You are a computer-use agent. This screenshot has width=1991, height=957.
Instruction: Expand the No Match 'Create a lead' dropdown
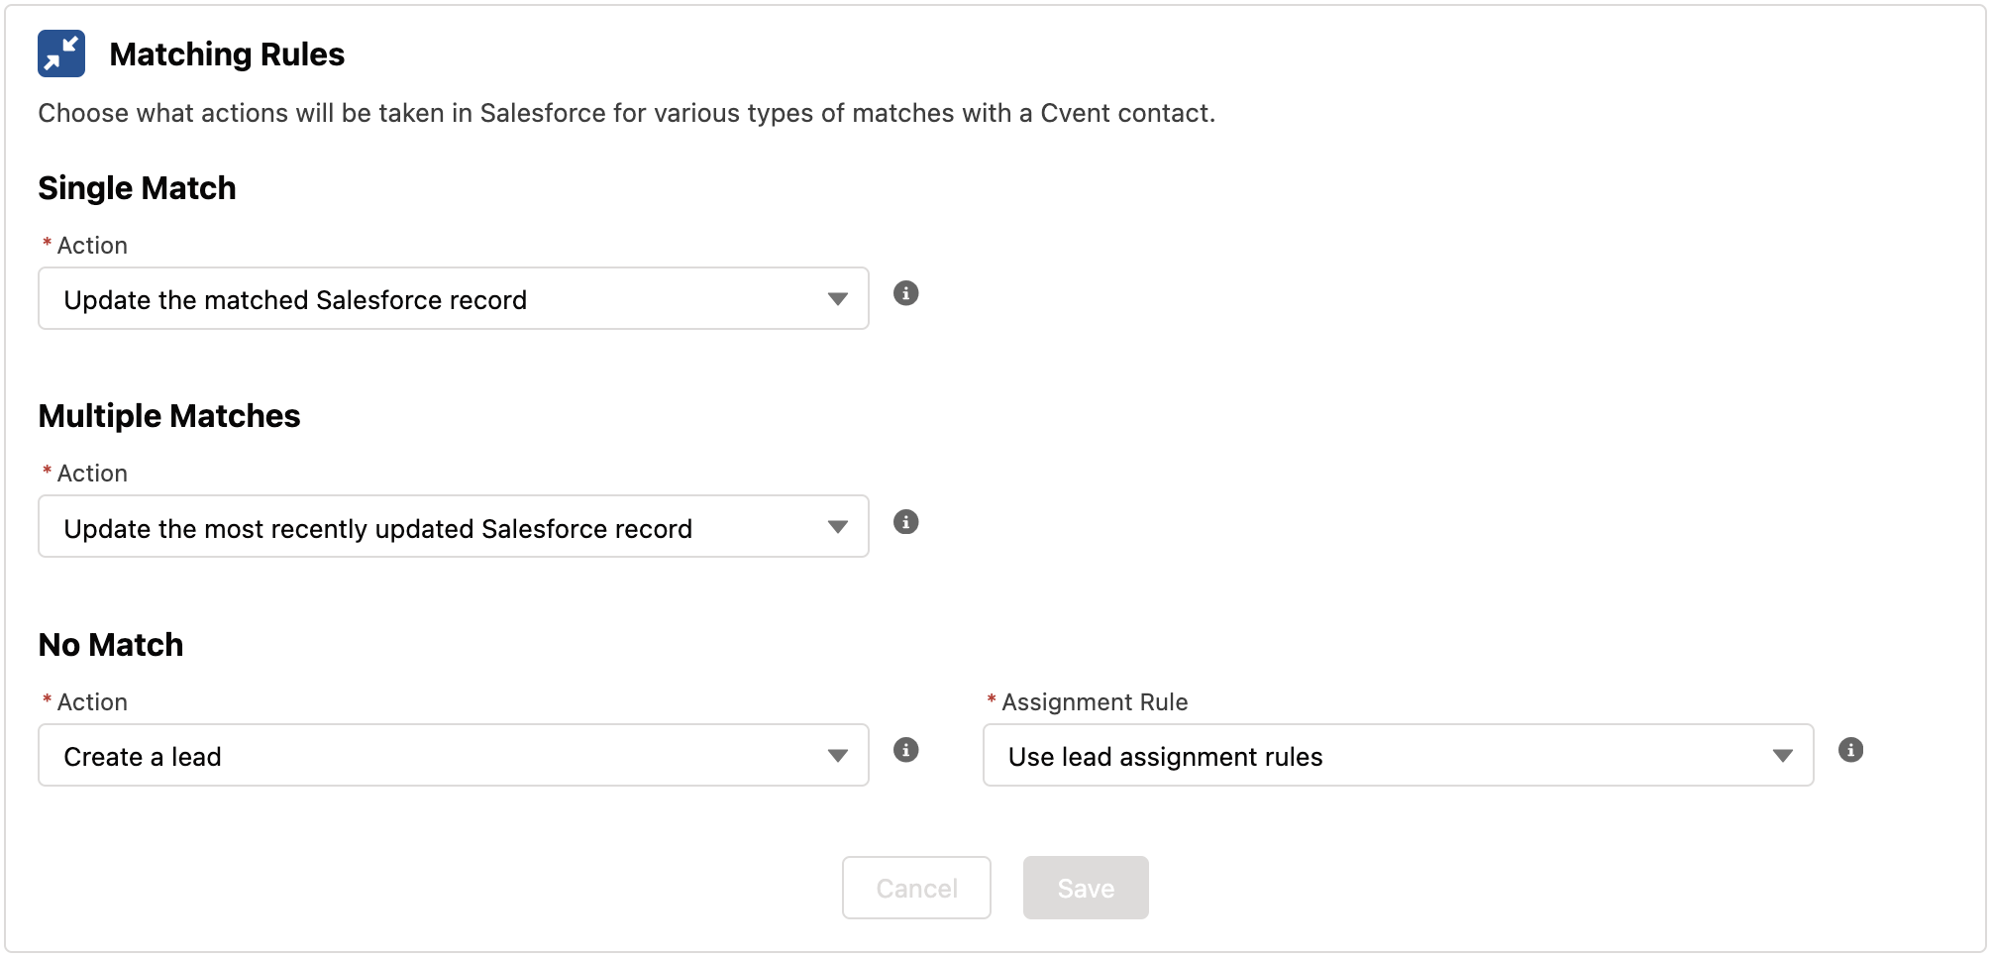coord(453,756)
